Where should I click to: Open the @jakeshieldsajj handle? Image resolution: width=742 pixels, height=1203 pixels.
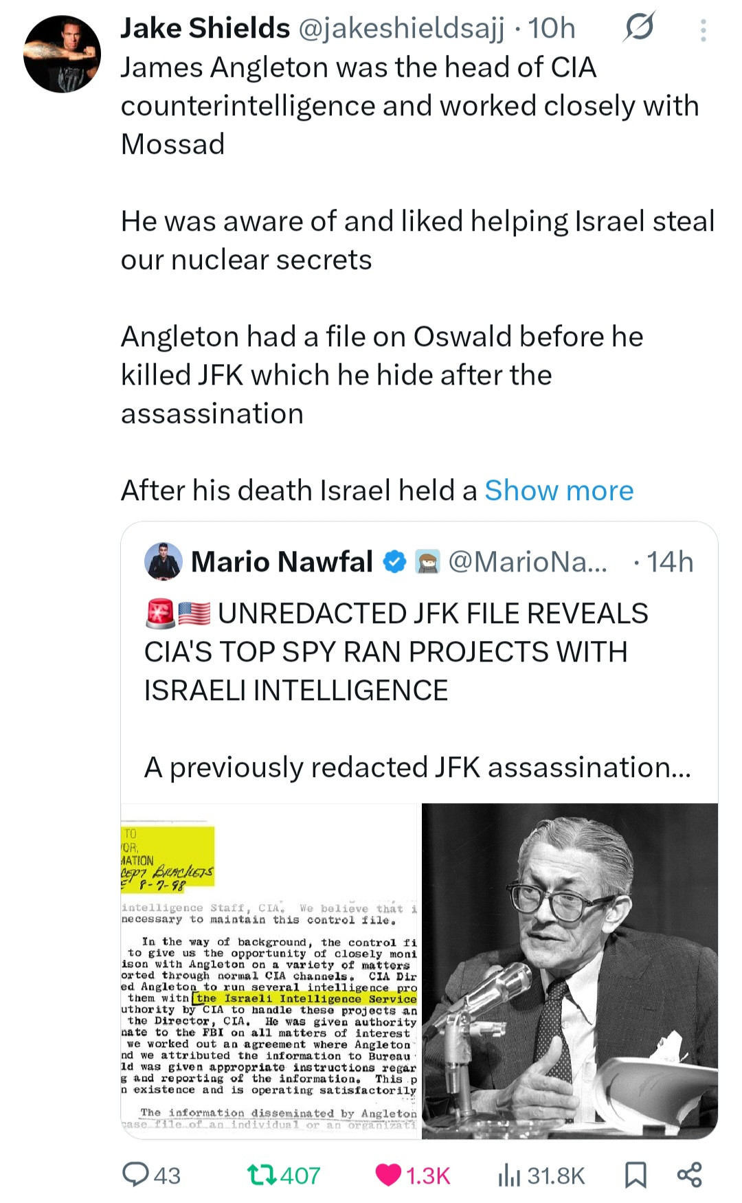401,28
